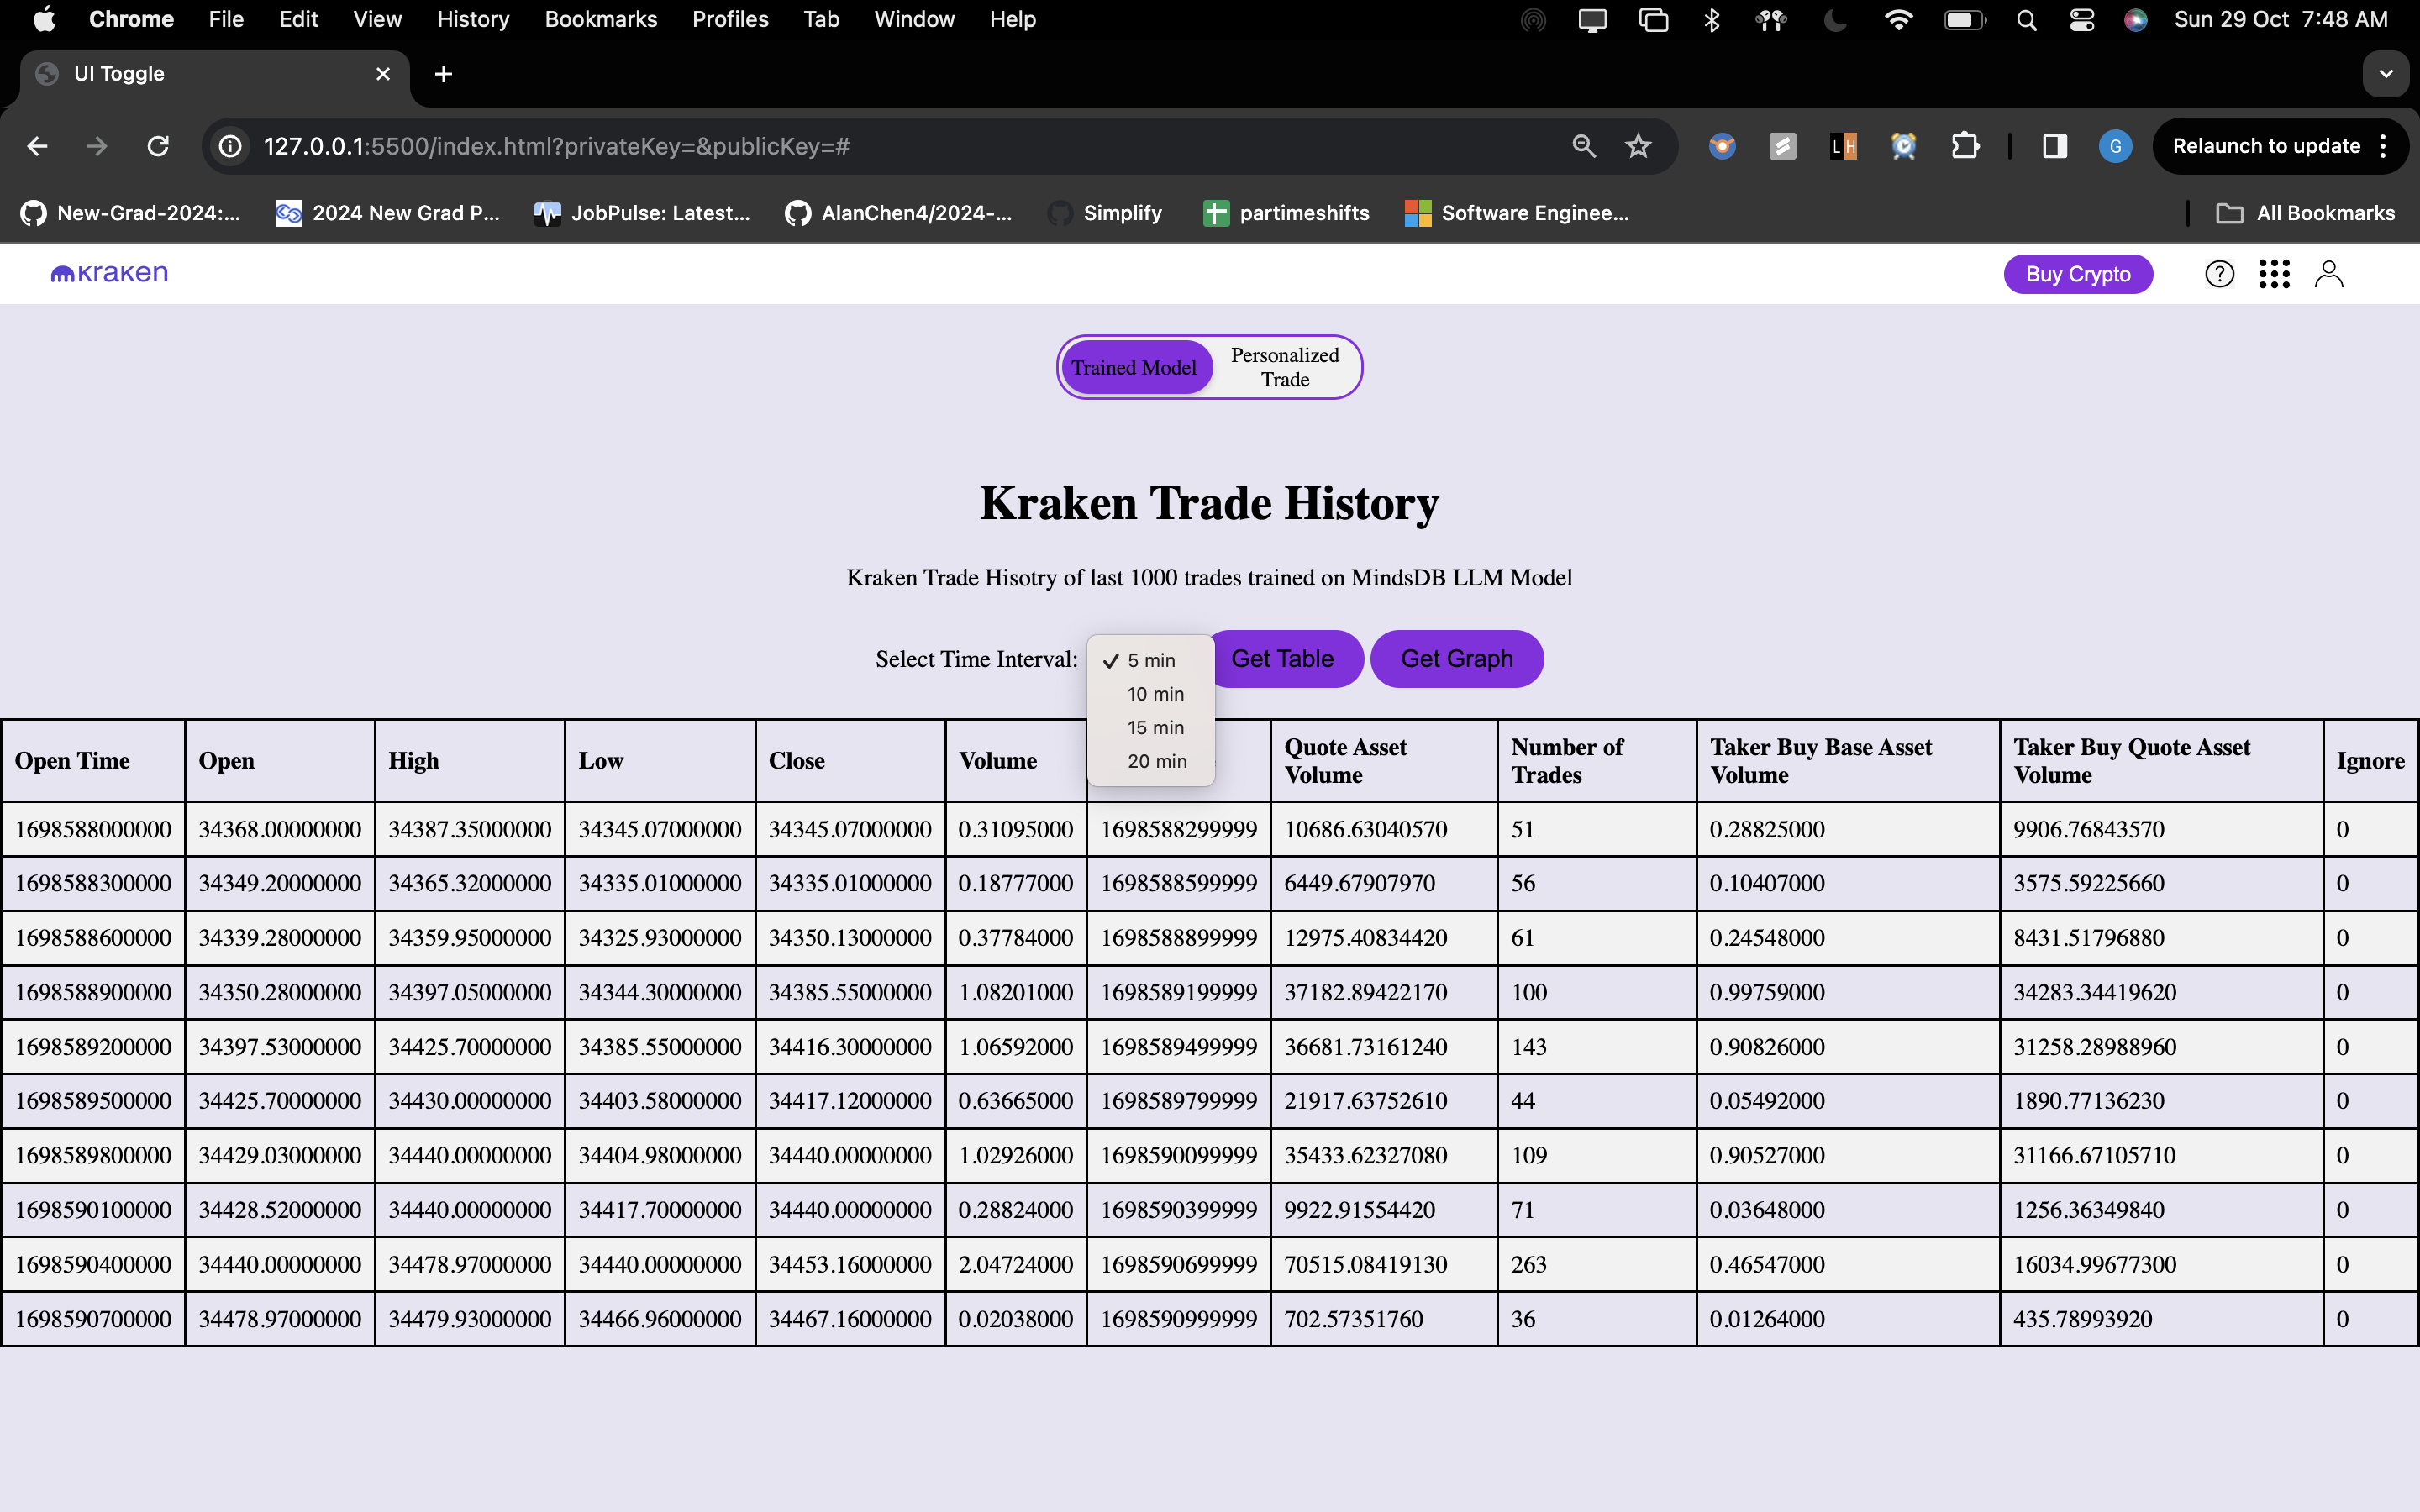Switch toggle to Personalized Trade
2420x1512 pixels.
point(1284,367)
